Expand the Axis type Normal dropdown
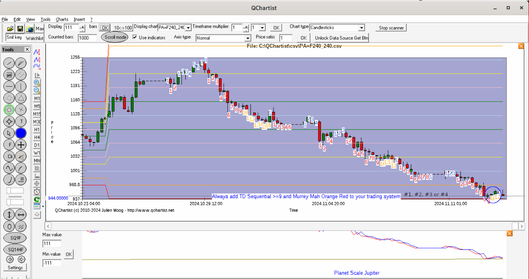The image size is (529, 279). (x=248, y=38)
